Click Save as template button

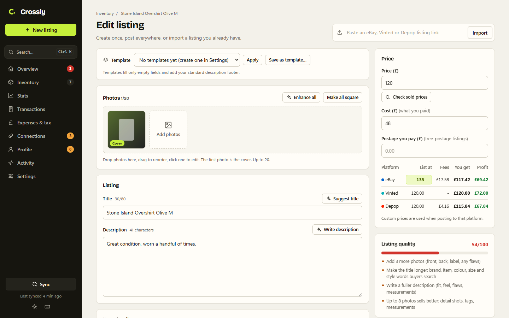[288, 60]
